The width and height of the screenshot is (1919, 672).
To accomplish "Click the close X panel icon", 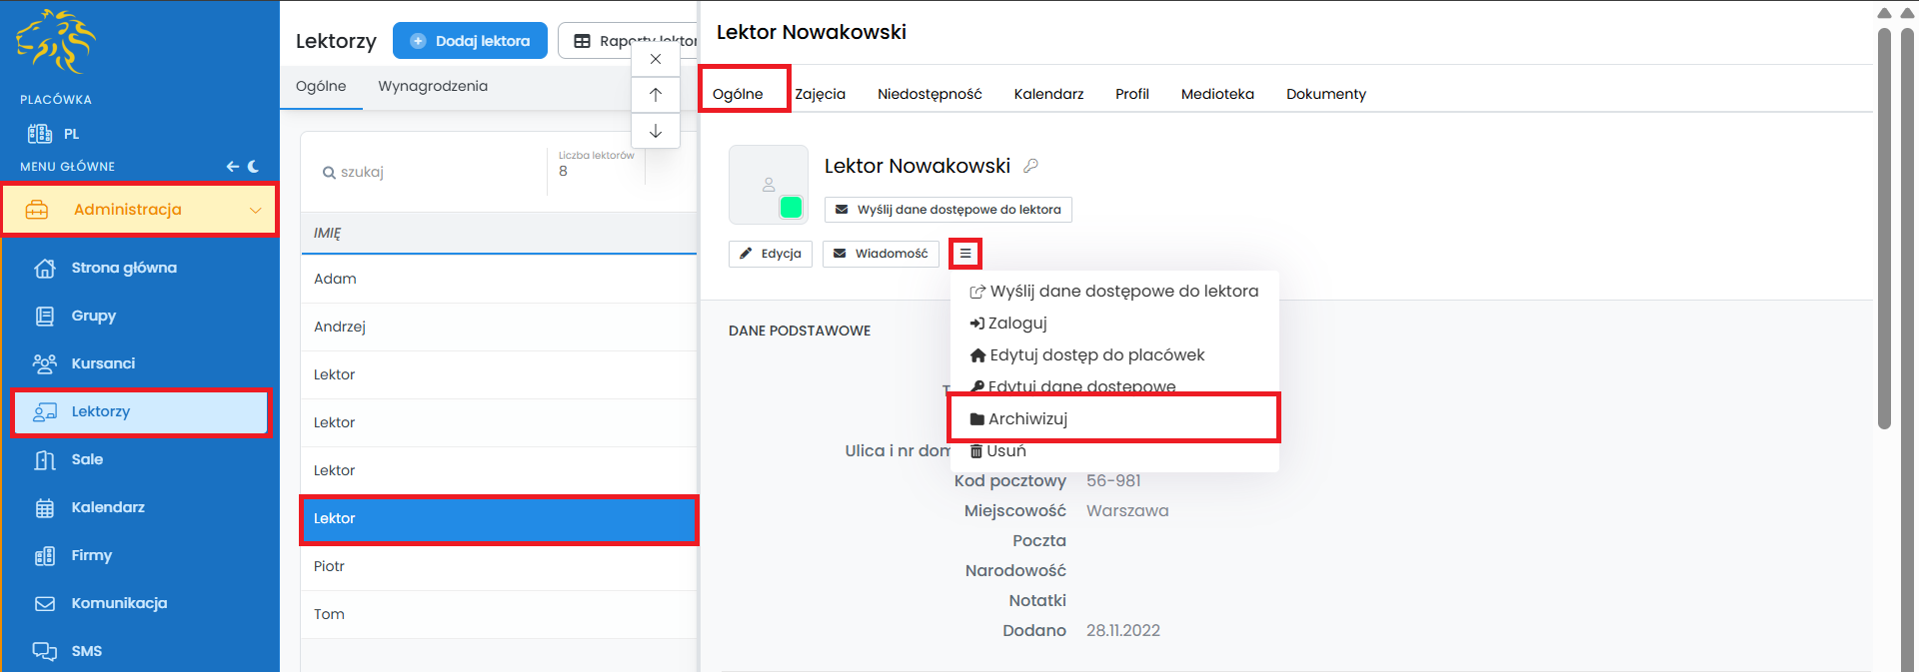I will (656, 59).
